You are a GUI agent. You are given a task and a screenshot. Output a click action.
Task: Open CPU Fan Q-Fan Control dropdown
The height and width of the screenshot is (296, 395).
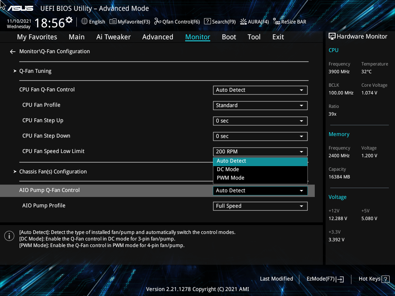[260, 90]
